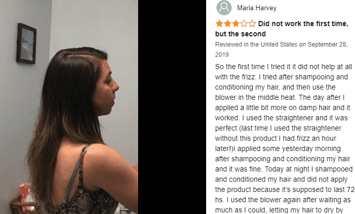Click the black area beside the photo

[172, 107]
